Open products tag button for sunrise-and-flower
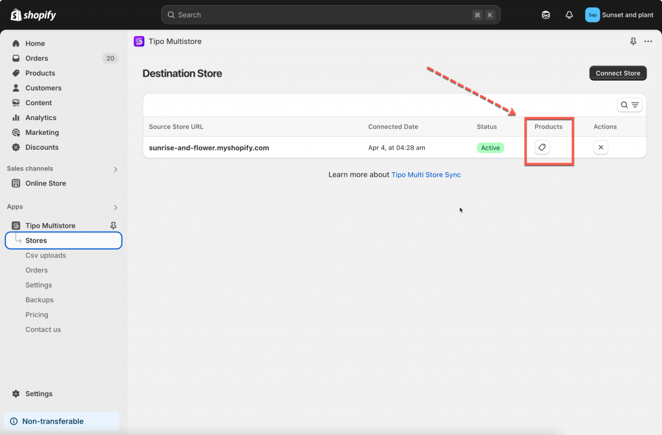This screenshot has height=435, width=662. (x=542, y=147)
